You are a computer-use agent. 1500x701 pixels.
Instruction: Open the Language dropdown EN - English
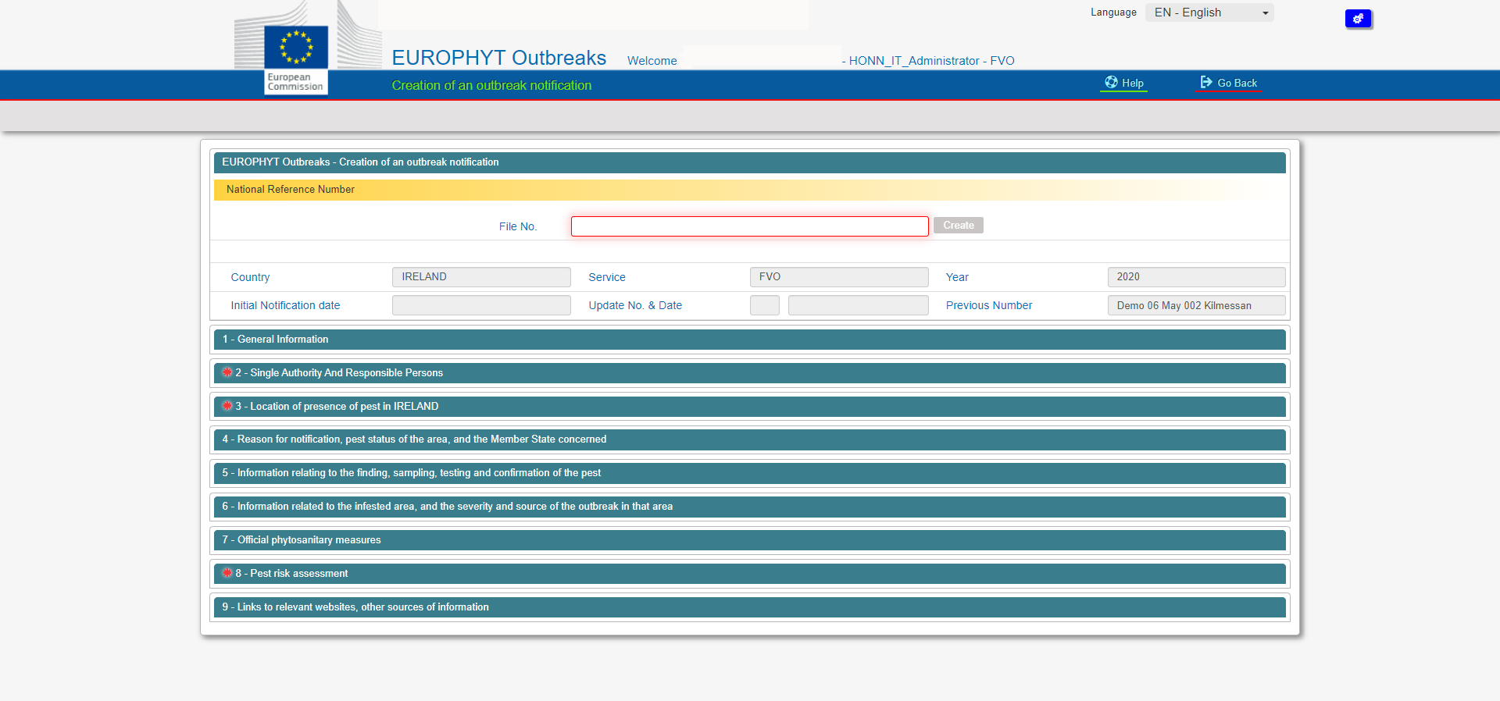click(1209, 12)
